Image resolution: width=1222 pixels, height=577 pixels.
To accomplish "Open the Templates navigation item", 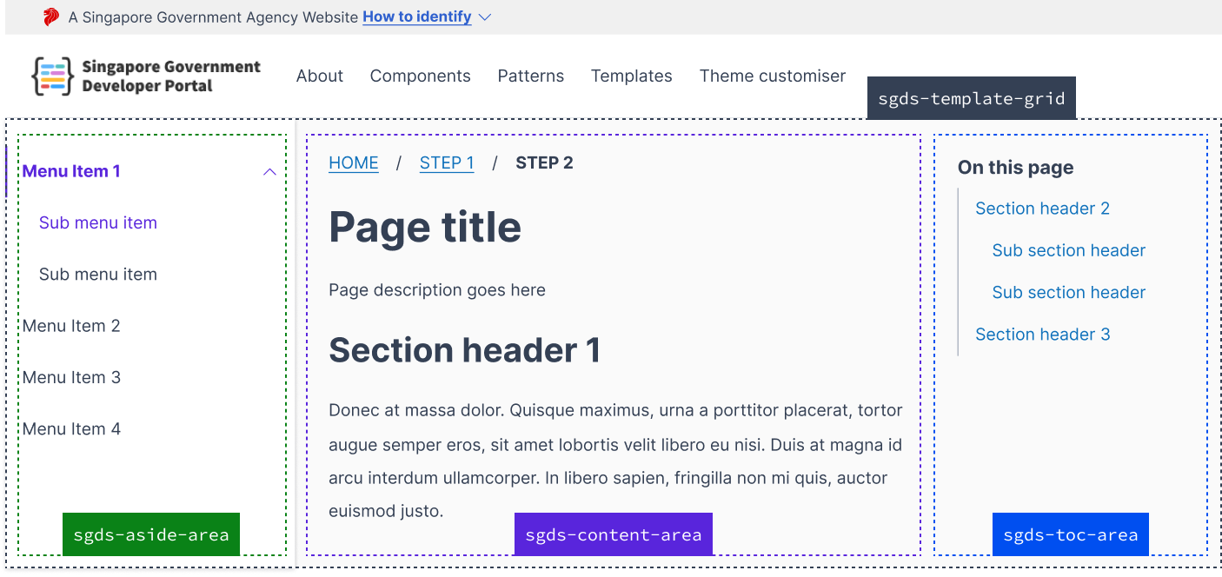I will click(x=632, y=76).
